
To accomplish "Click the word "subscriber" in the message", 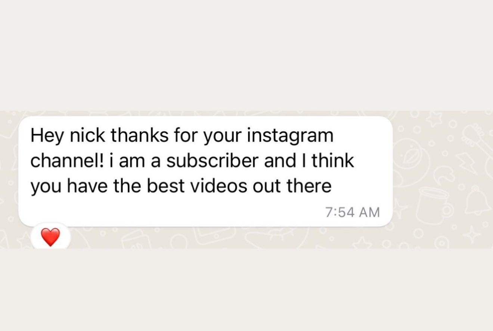I will [x=212, y=161].
